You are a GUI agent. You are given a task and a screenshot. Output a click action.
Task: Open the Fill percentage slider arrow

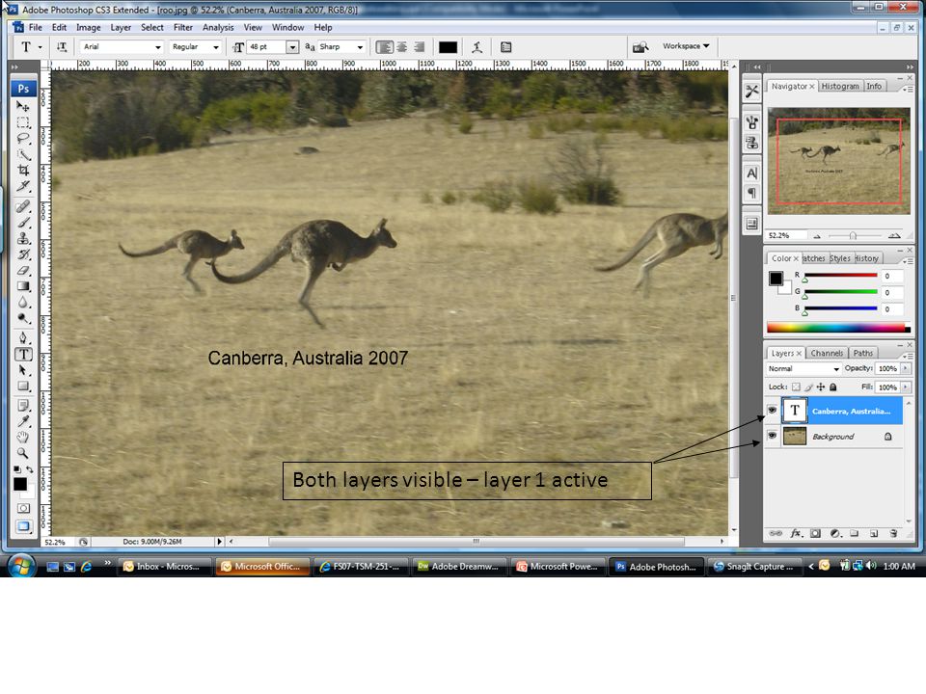coord(906,387)
